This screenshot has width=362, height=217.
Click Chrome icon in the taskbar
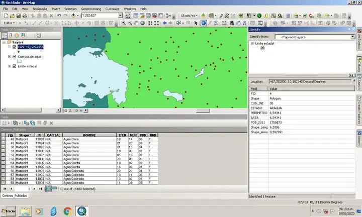(x=67, y=211)
